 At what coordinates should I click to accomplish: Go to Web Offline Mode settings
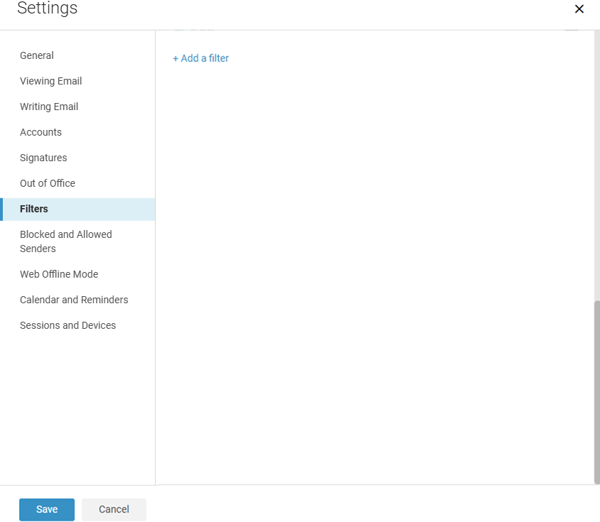59,274
